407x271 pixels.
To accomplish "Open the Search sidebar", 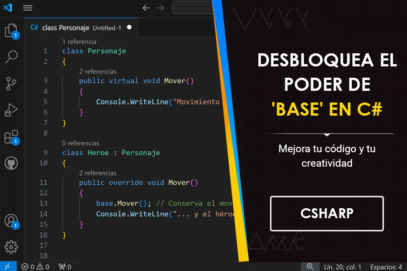I will tap(11, 56).
